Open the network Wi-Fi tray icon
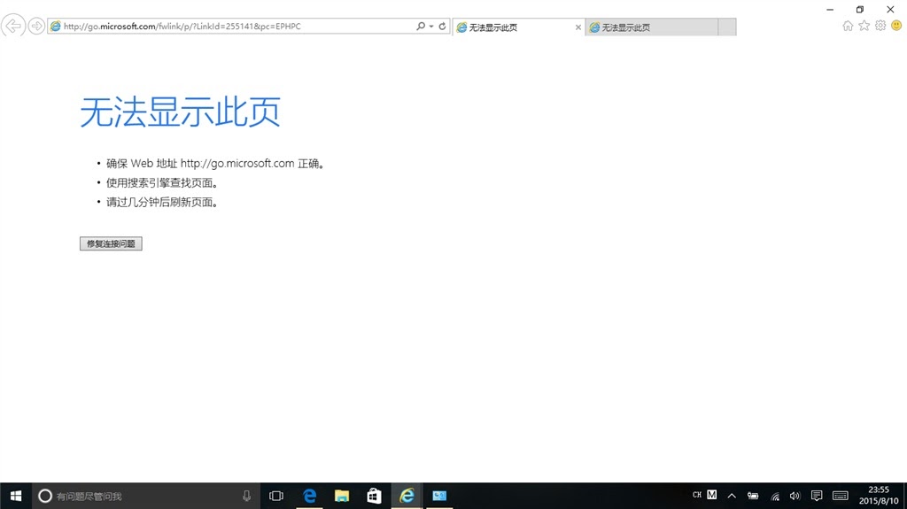This screenshot has width=907, height=509. 775,496
